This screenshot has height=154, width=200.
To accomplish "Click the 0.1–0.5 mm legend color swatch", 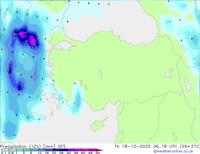I will [5, 150].
